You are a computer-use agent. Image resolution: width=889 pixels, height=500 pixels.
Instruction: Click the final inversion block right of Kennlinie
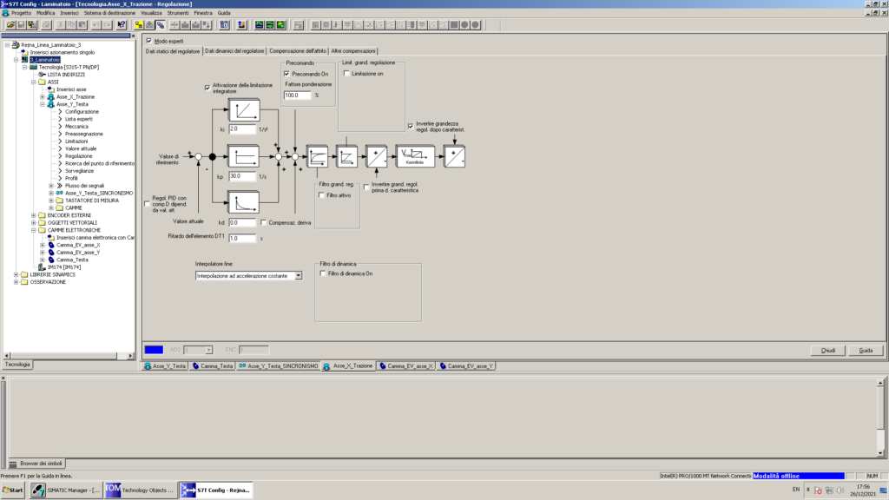454,156
